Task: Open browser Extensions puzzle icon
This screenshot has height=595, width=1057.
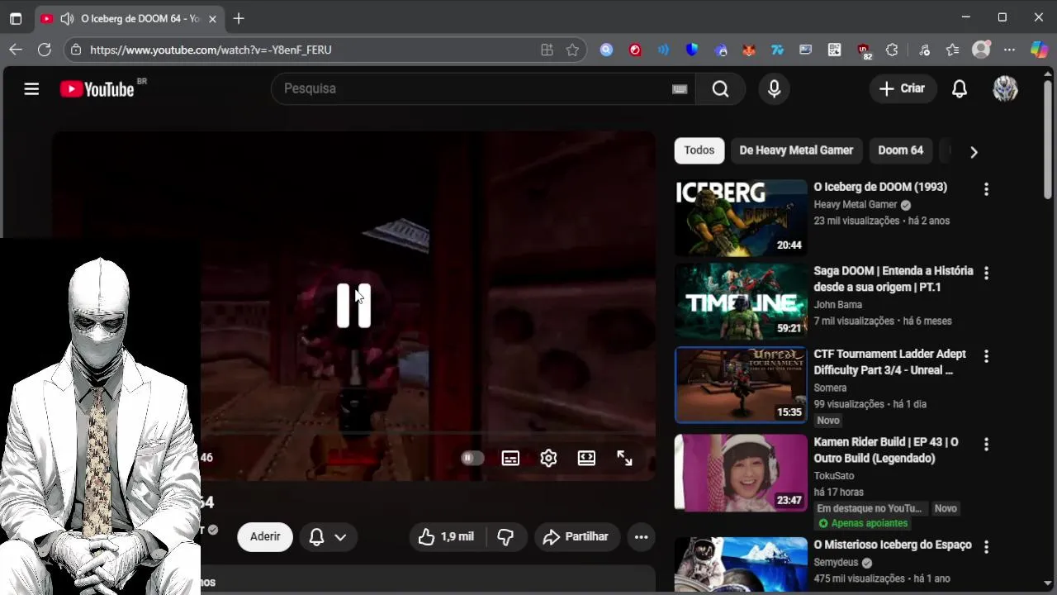Action: tap(892, 50)
